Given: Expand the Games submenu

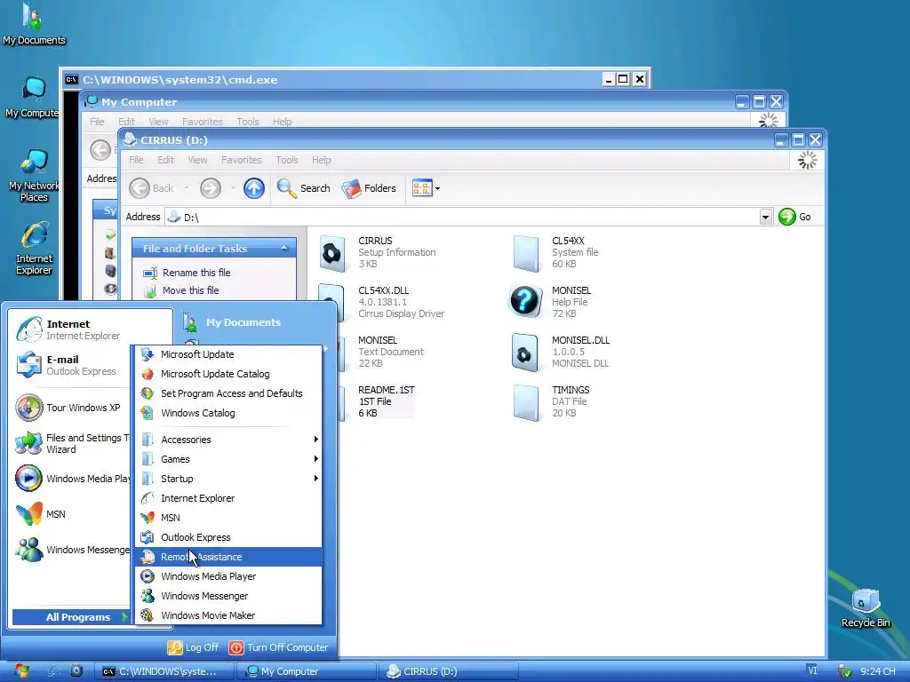Looking at the screenshot, I should (x=228, y=459).
